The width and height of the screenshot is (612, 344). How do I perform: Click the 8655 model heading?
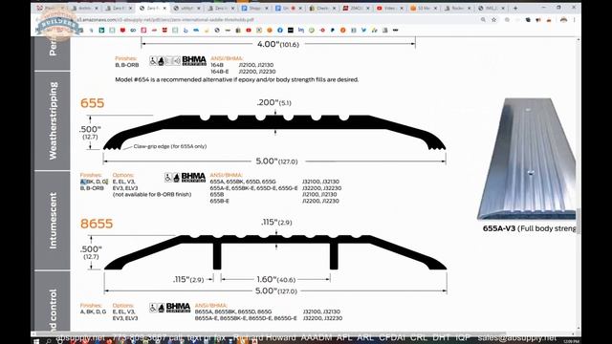[x=97, y=224]
